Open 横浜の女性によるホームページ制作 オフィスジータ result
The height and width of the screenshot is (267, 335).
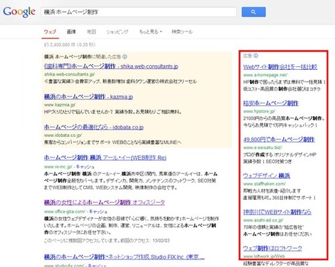[105, 202]
